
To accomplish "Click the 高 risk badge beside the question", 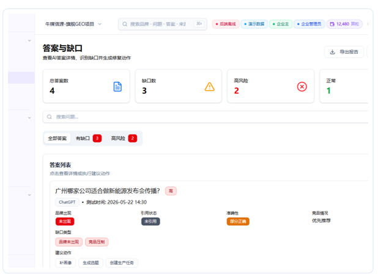I will click(171, 191).
